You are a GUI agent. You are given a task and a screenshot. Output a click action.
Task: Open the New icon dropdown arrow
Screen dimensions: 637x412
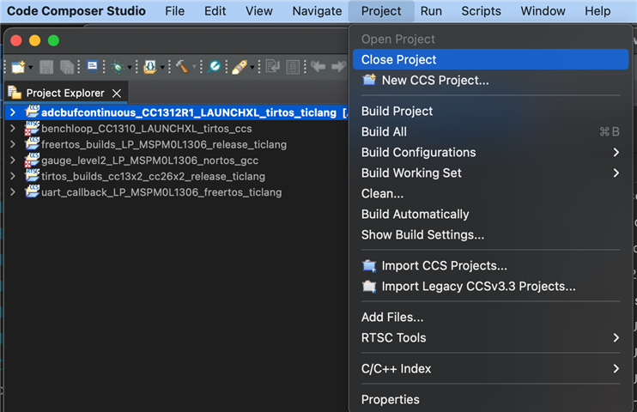coord(30,67)
